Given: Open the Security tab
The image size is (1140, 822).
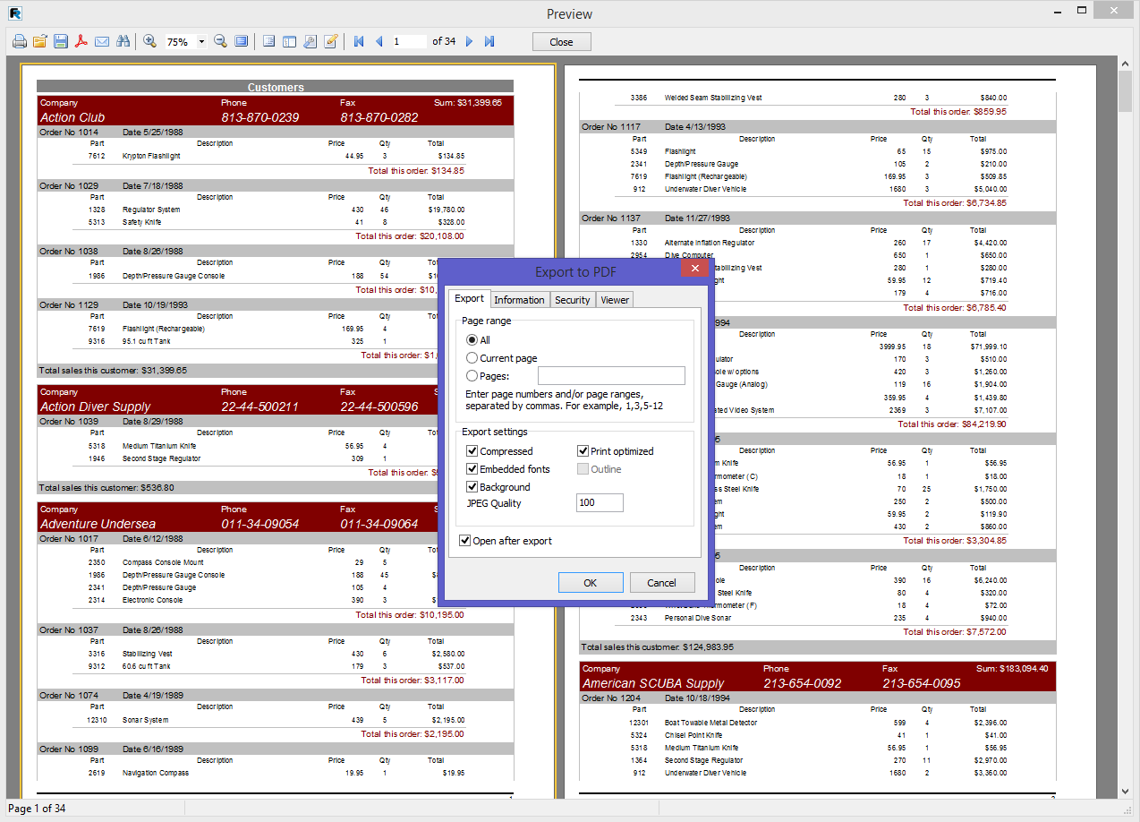Looking at the screenshot, I should (x=573, y=300).
